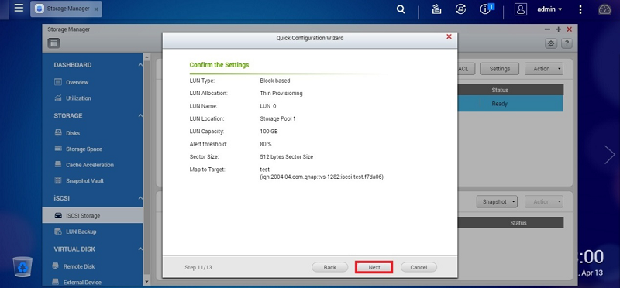The width and height of the screenshot is (620, 288).
Task: Click sidebar scrollbar up arrow
Action: click(146, 58)
